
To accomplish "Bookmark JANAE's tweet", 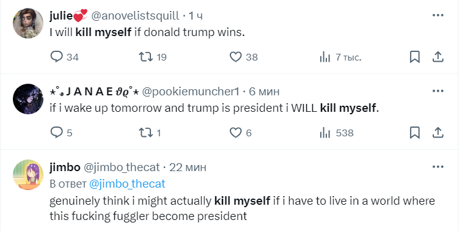I will [414, 133].
